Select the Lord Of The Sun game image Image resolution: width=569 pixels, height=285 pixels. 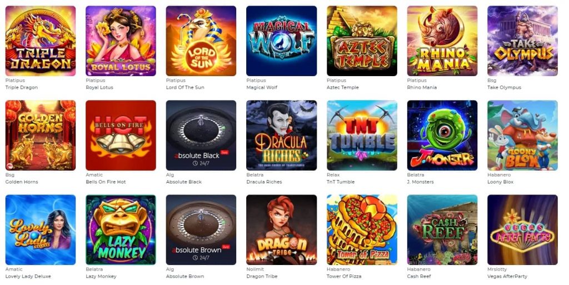(x=201, y=41)
